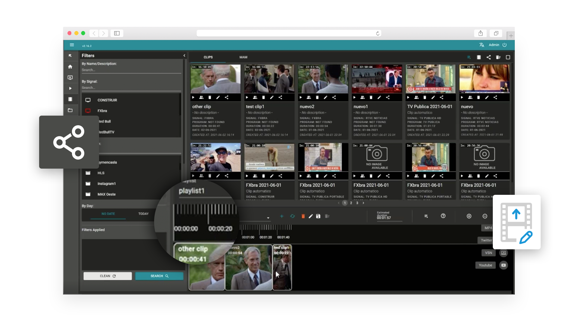578x327 pixels.
Task: Click share icon on 'other clip' card
Action: click(x=227, y=98)
